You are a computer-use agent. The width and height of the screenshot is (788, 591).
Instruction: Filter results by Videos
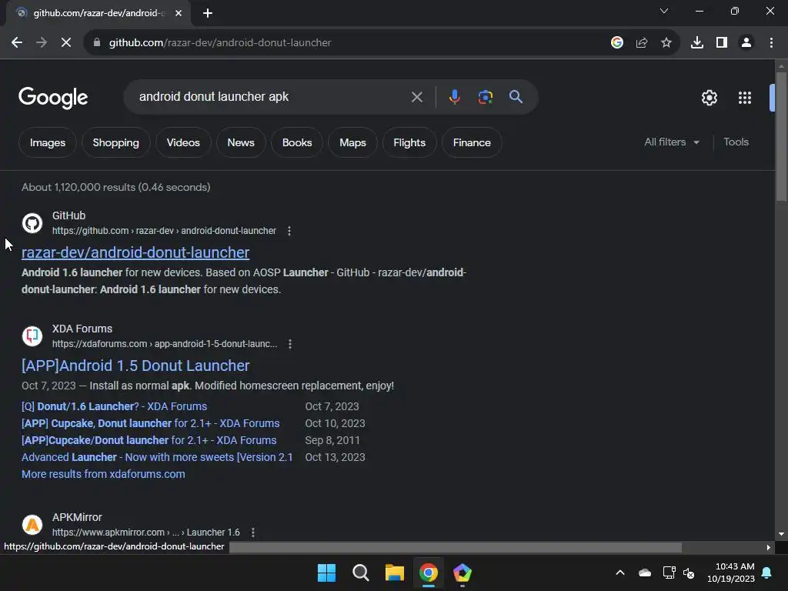pyautogui.click(x=183, y=142)
